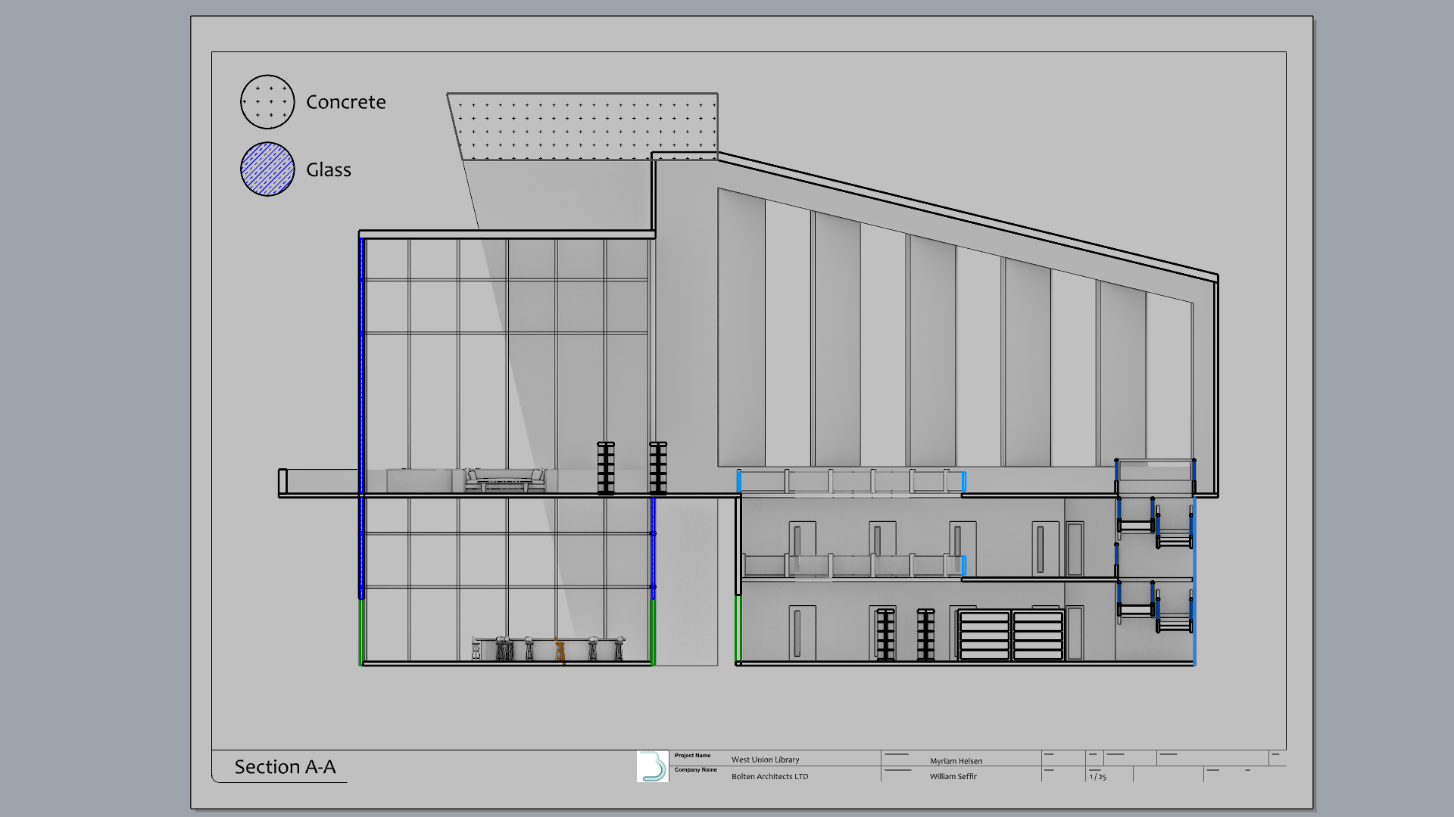Select the Glass legend label text
Viewport: 1454px width, 817px height.
click(328, 169)
